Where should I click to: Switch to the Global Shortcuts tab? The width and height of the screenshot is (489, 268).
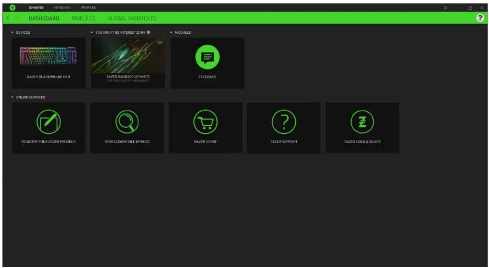coord(132,18)
